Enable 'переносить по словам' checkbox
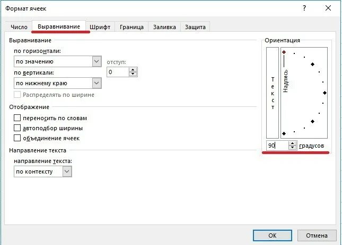This screenshot has height=245, width=342. 17,118
